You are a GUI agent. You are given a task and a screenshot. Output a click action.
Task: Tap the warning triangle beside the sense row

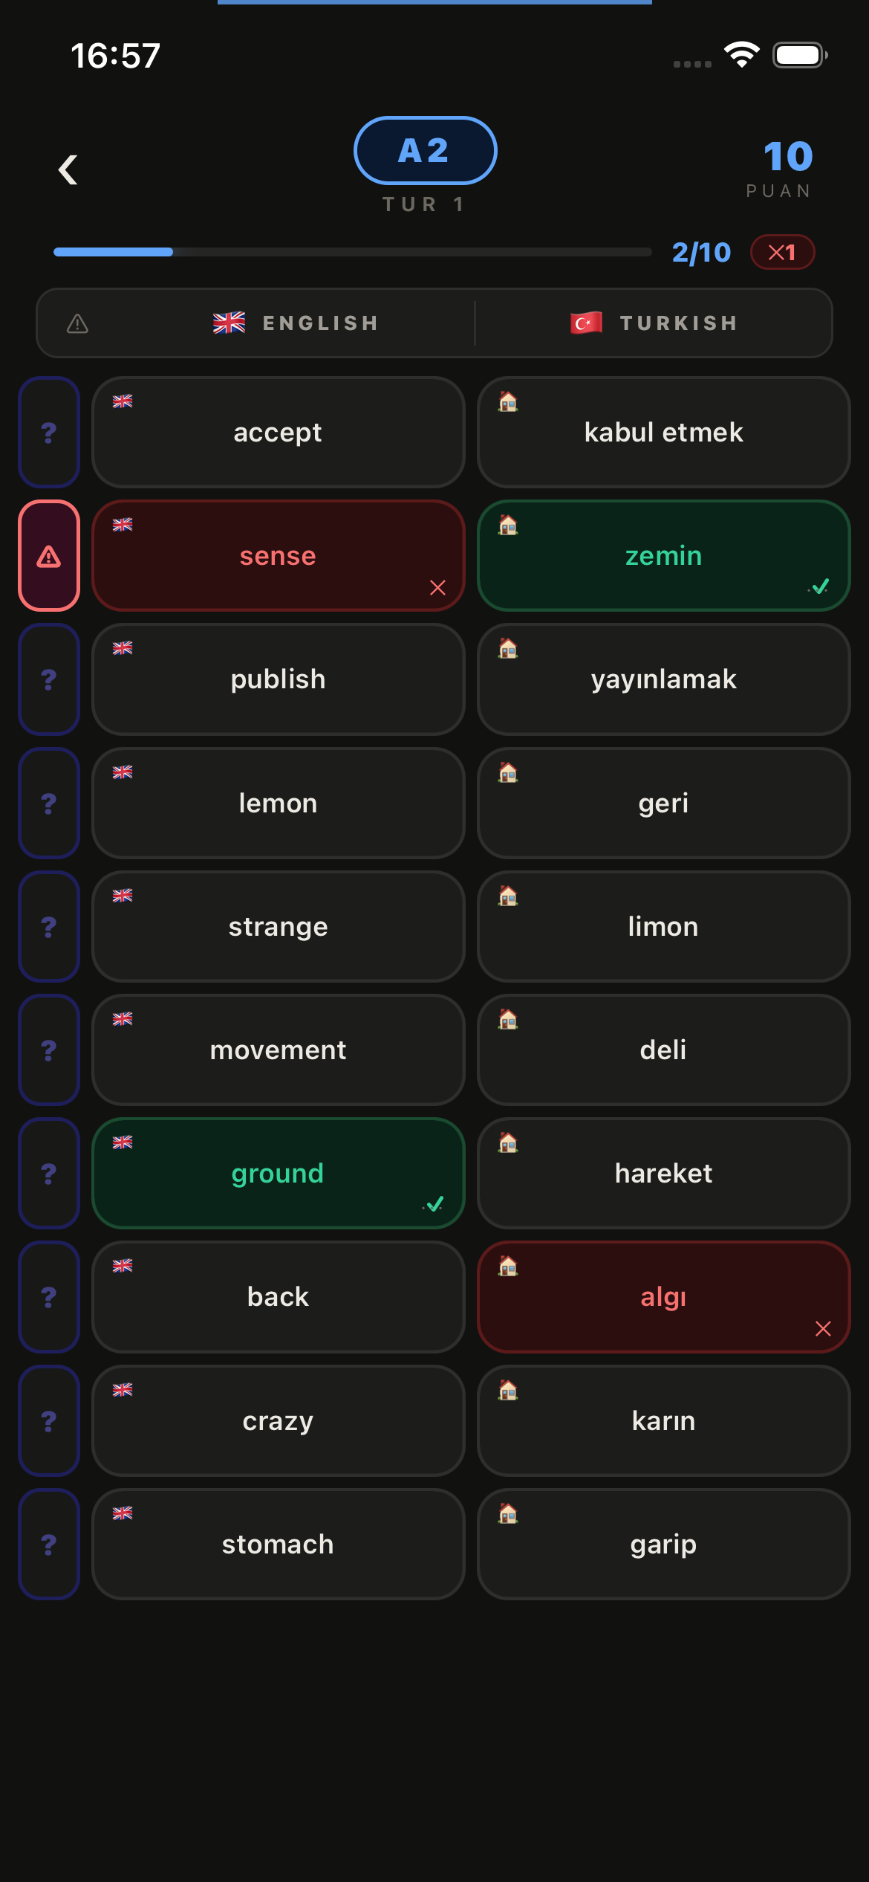coord(48,556)
